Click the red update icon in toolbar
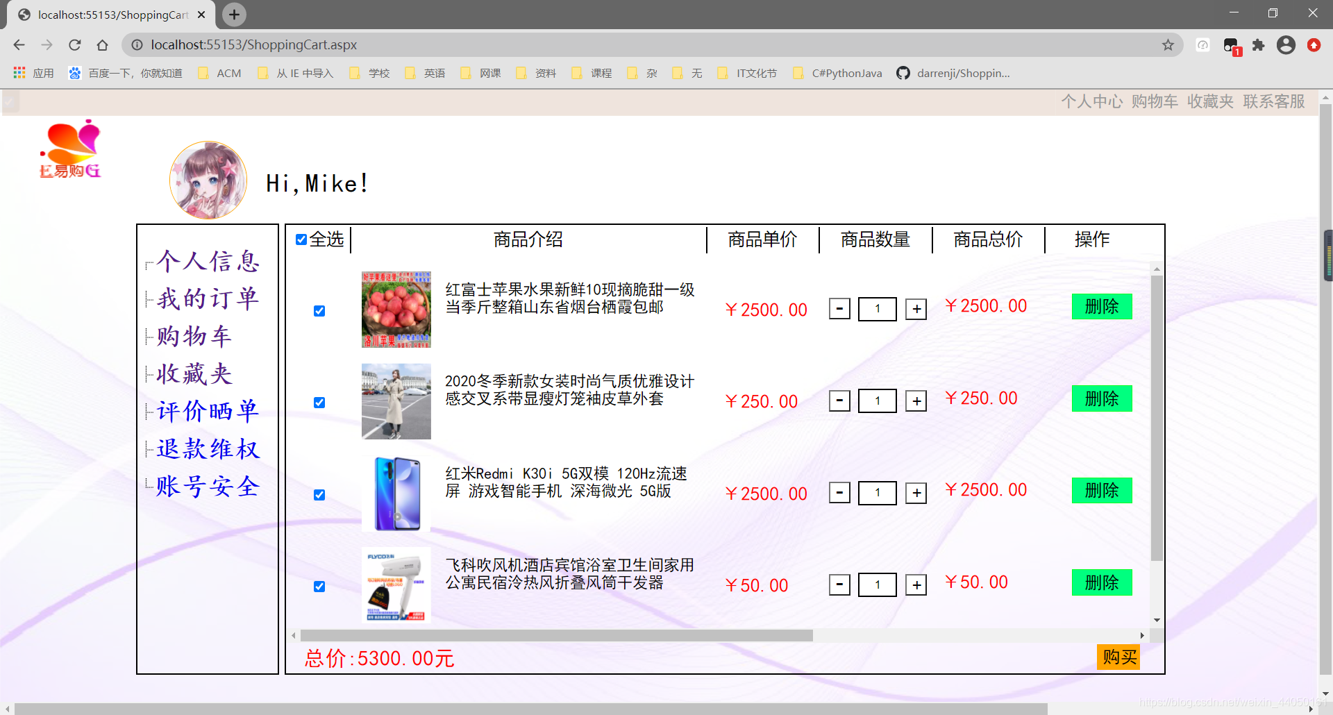Screen dimensions: 1333x715 click(1314, 45)
